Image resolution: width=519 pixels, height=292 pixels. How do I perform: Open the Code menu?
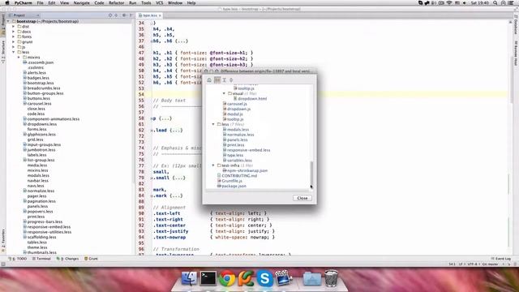(99, 3)
